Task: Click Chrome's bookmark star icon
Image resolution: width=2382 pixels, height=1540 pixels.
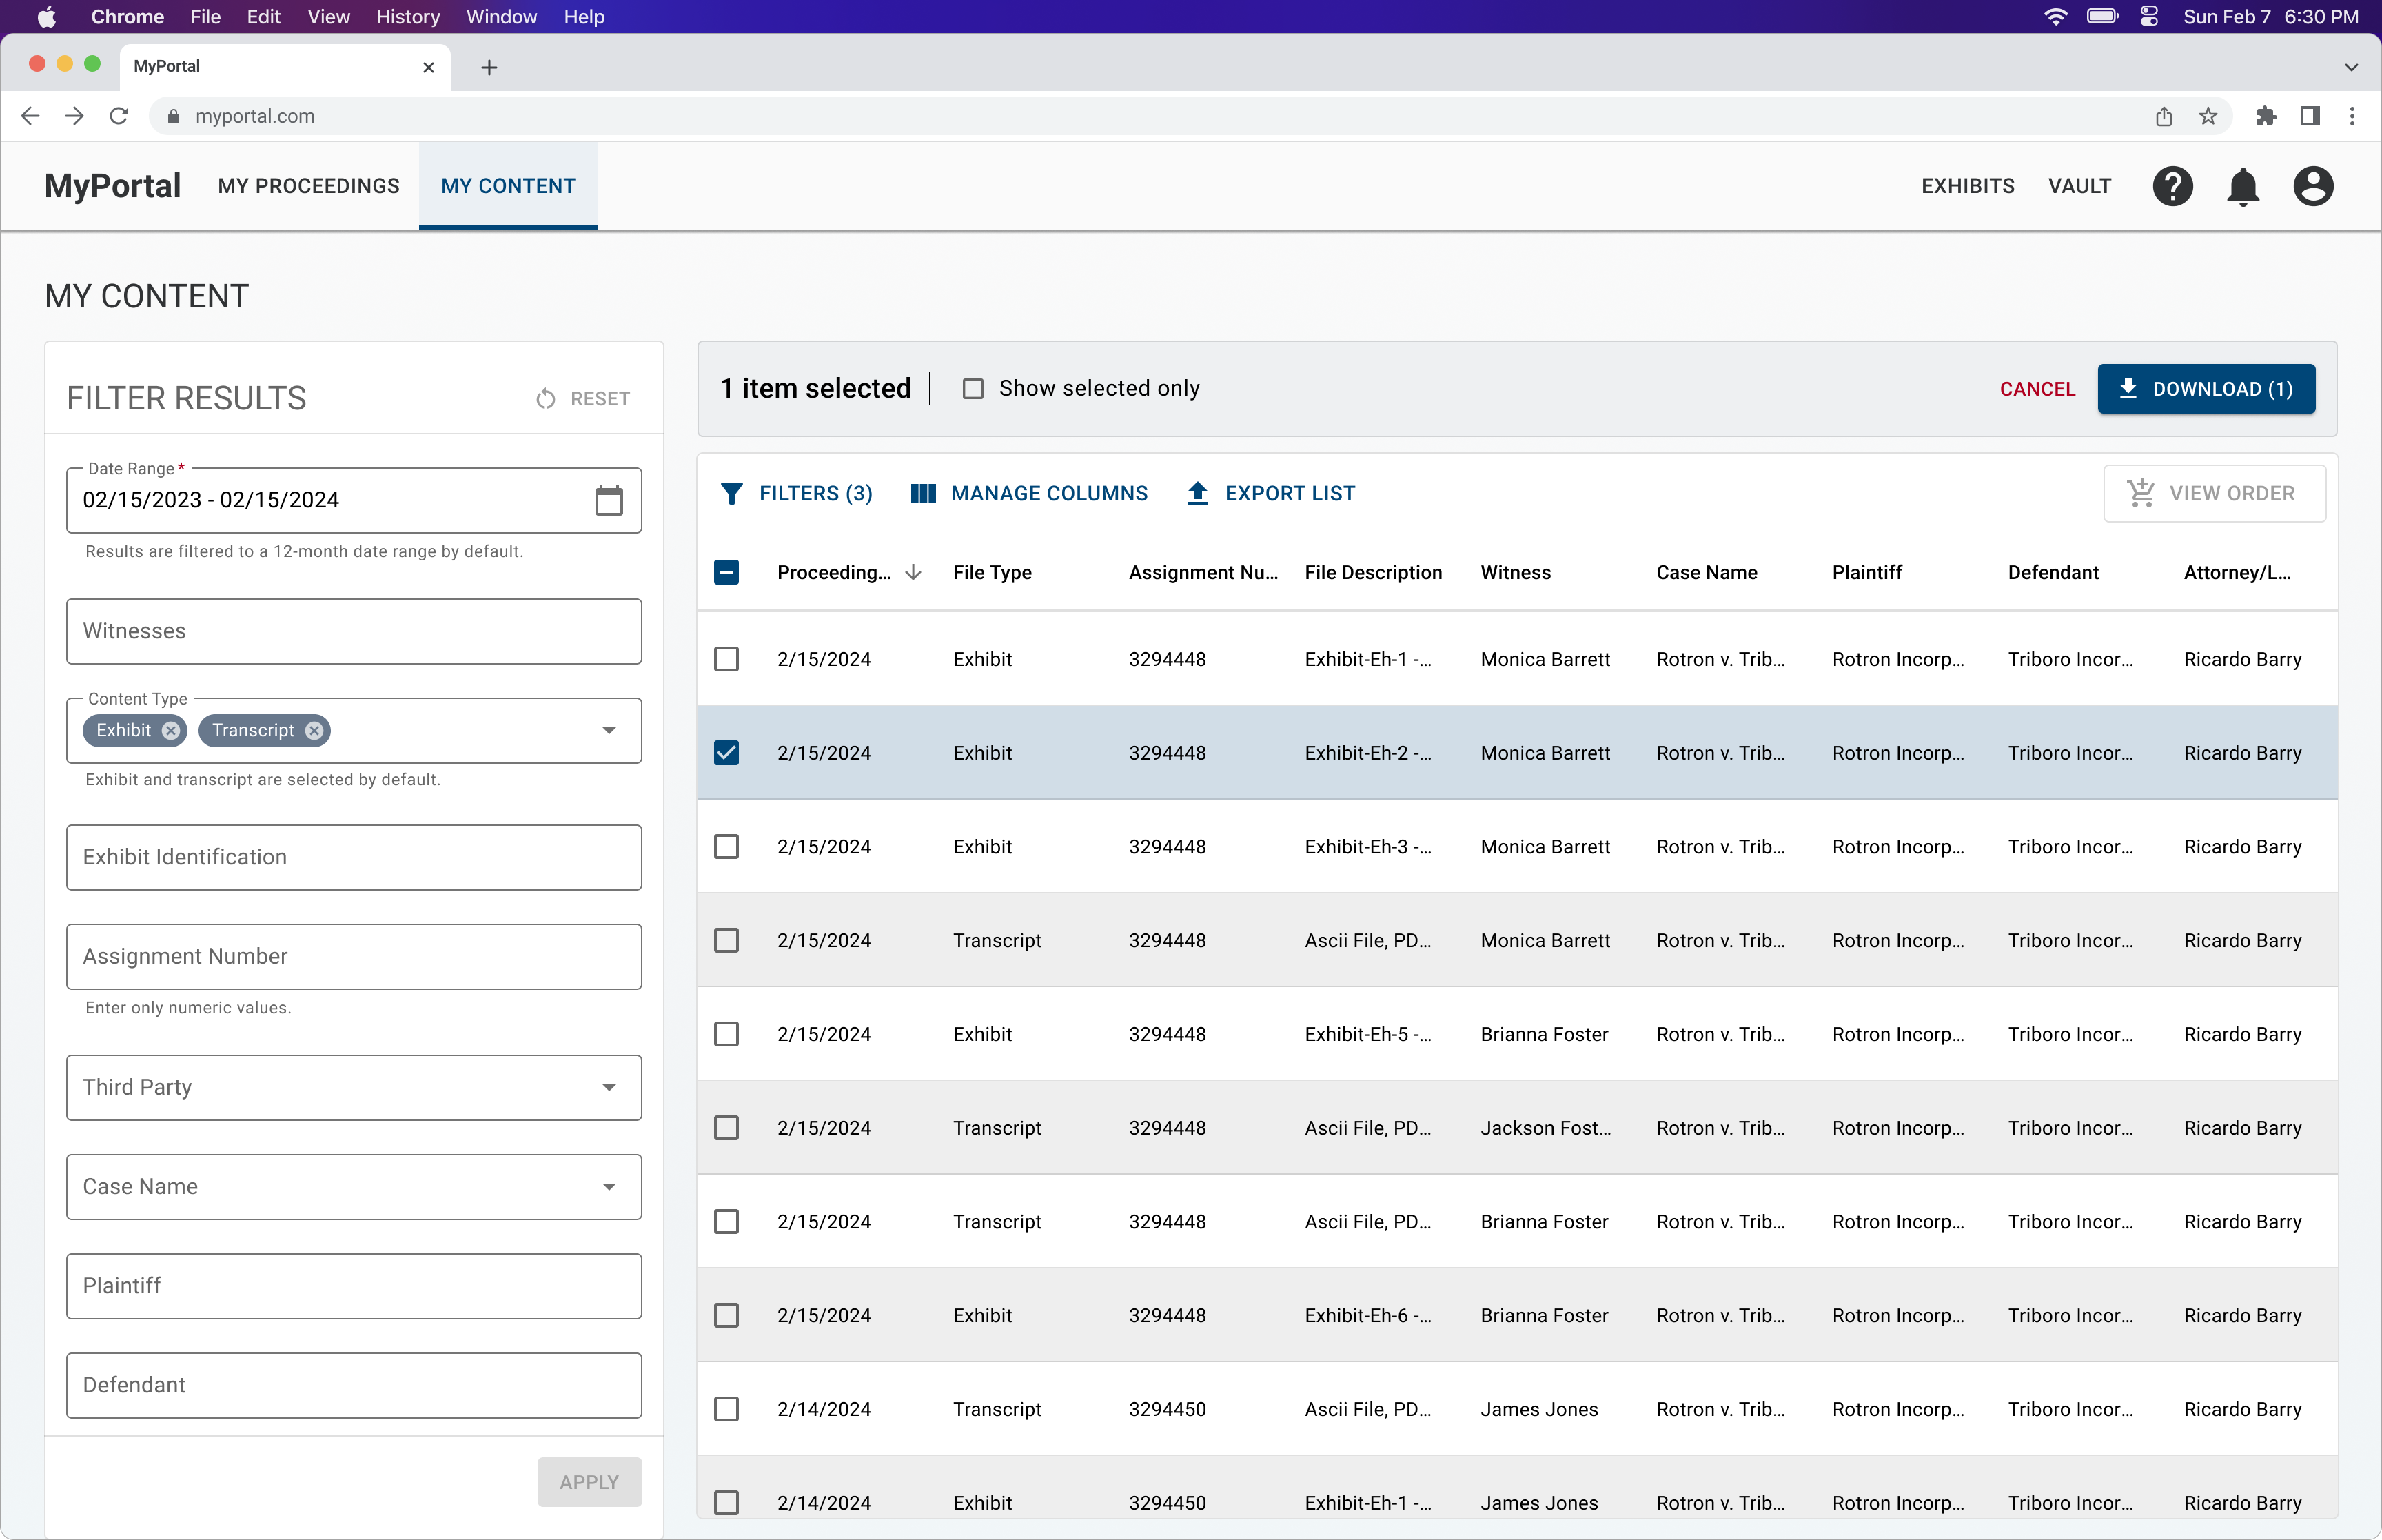Action: [2208, 116]
